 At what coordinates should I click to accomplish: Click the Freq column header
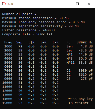(8, 42)
